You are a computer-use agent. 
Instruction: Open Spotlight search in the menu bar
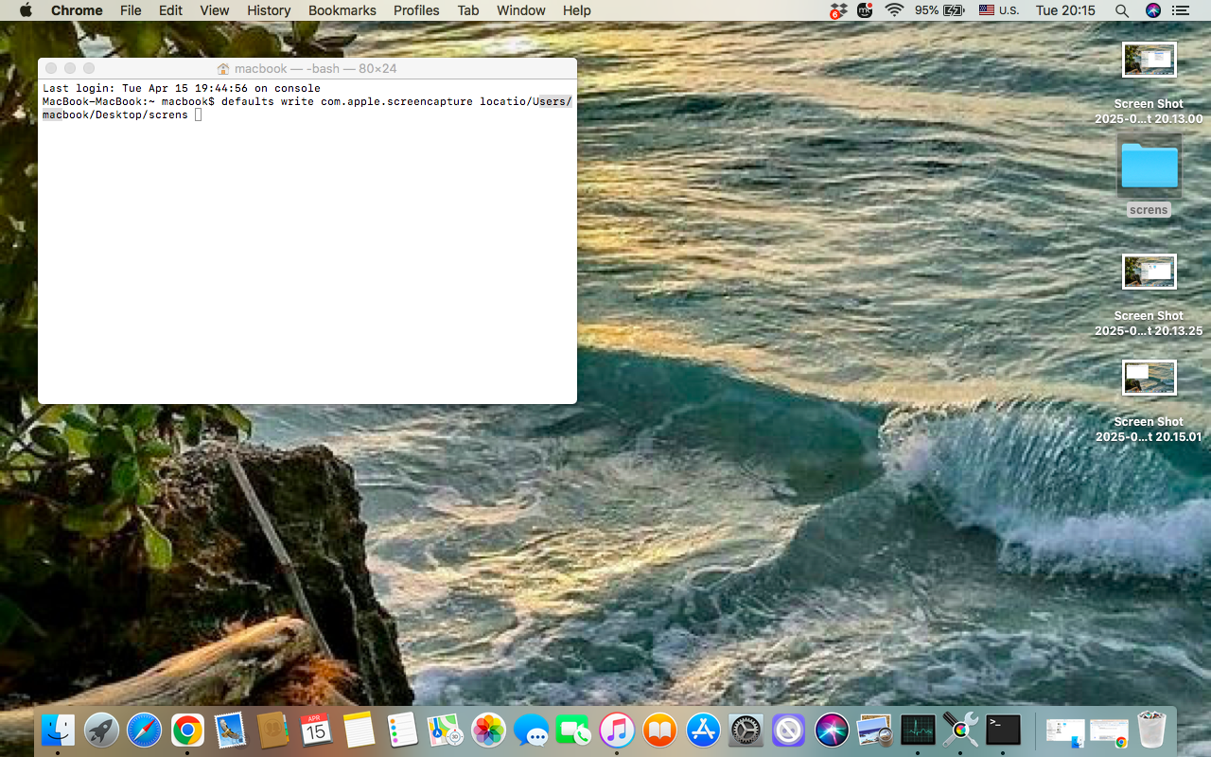(1121, 10)
